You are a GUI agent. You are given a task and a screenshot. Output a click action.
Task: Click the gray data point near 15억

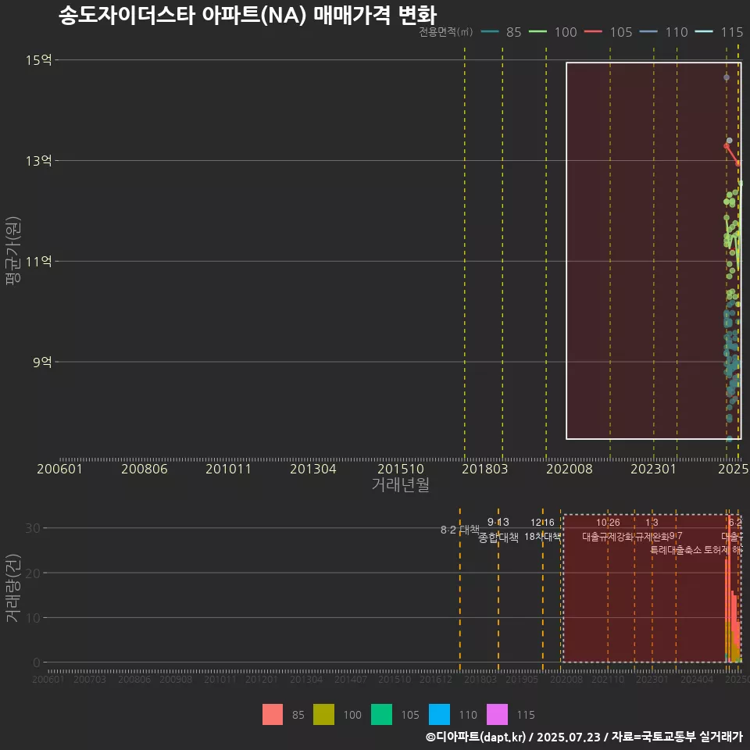727,77
